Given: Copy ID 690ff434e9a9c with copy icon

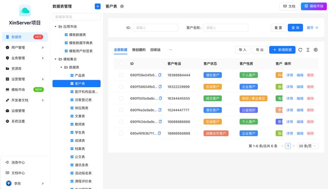Looking at the screenshot, I should coord(160,122).
